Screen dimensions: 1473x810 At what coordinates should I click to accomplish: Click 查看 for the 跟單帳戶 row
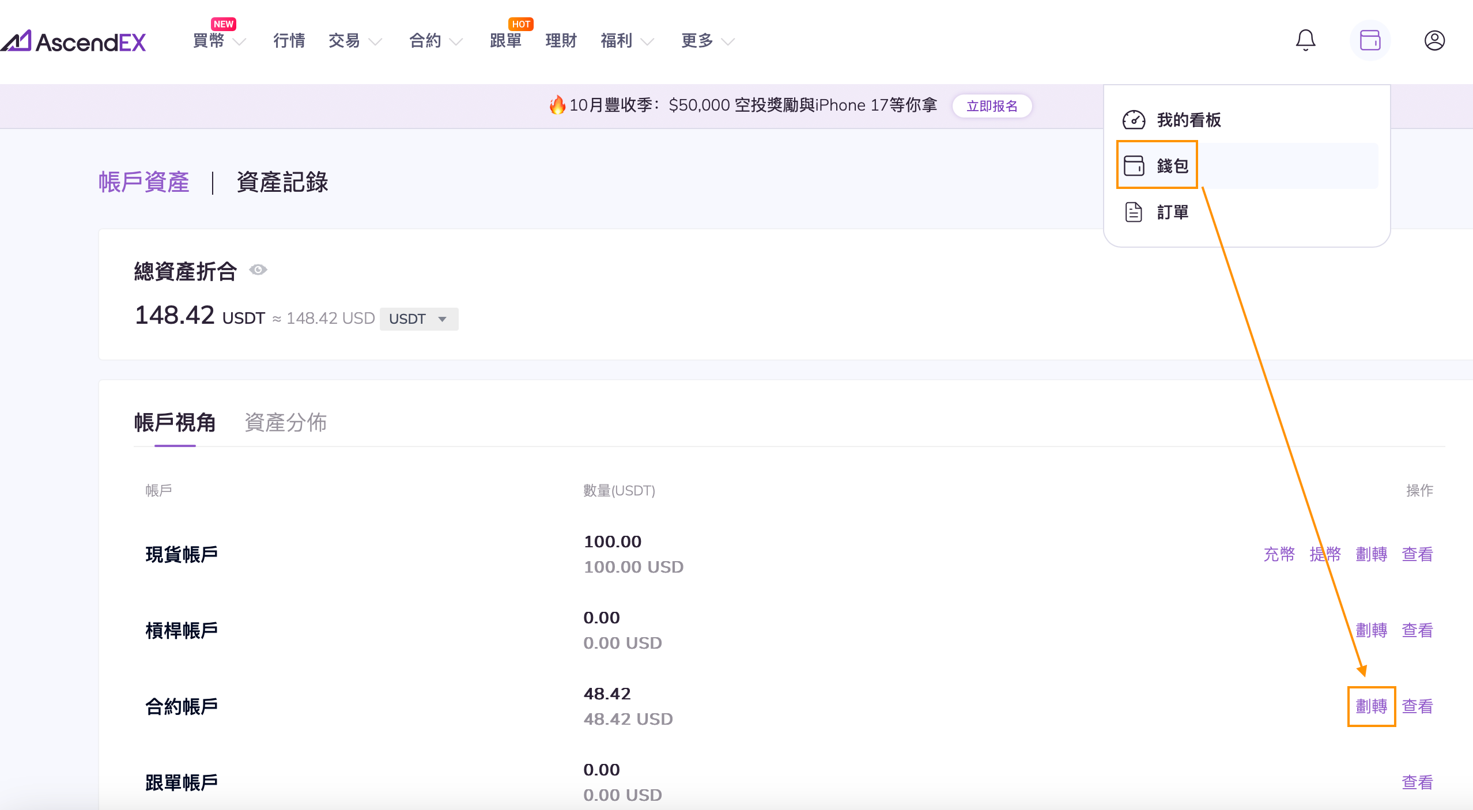pyautogui.click(x=1417, y=782)
